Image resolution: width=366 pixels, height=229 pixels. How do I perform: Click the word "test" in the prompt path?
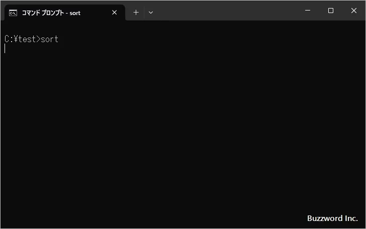27,39
